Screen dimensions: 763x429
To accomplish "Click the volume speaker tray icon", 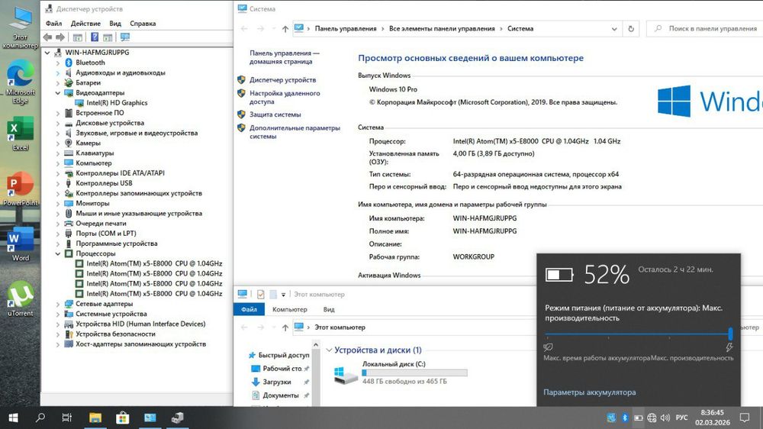I will [665, 418].
